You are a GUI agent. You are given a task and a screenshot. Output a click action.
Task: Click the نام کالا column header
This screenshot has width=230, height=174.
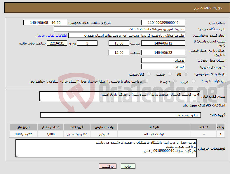click(x=154, y=127)
